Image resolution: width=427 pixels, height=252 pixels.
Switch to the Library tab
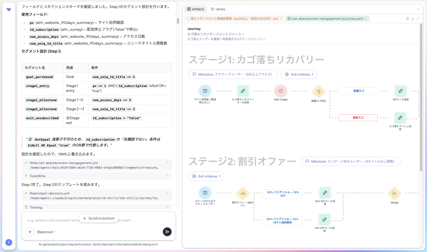pos(218,9)
